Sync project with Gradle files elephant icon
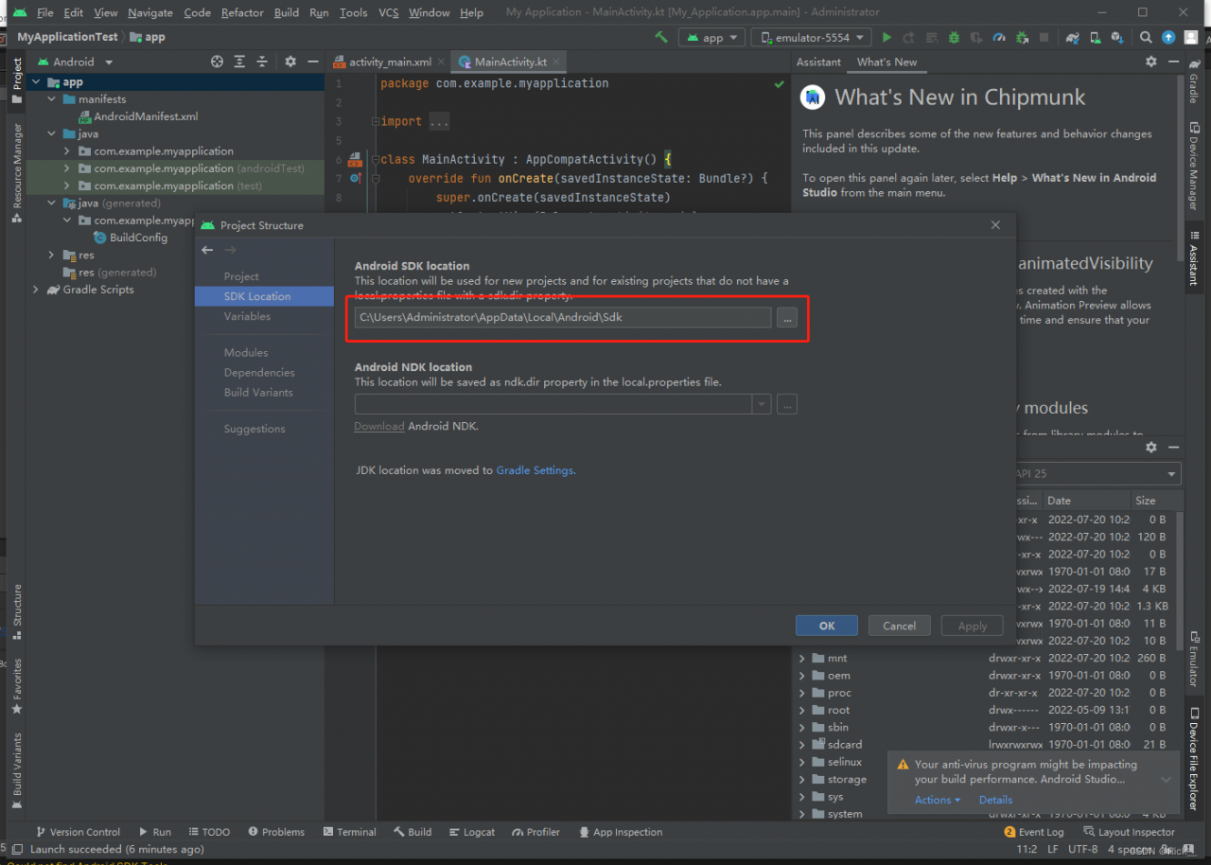 (1072, 37)
